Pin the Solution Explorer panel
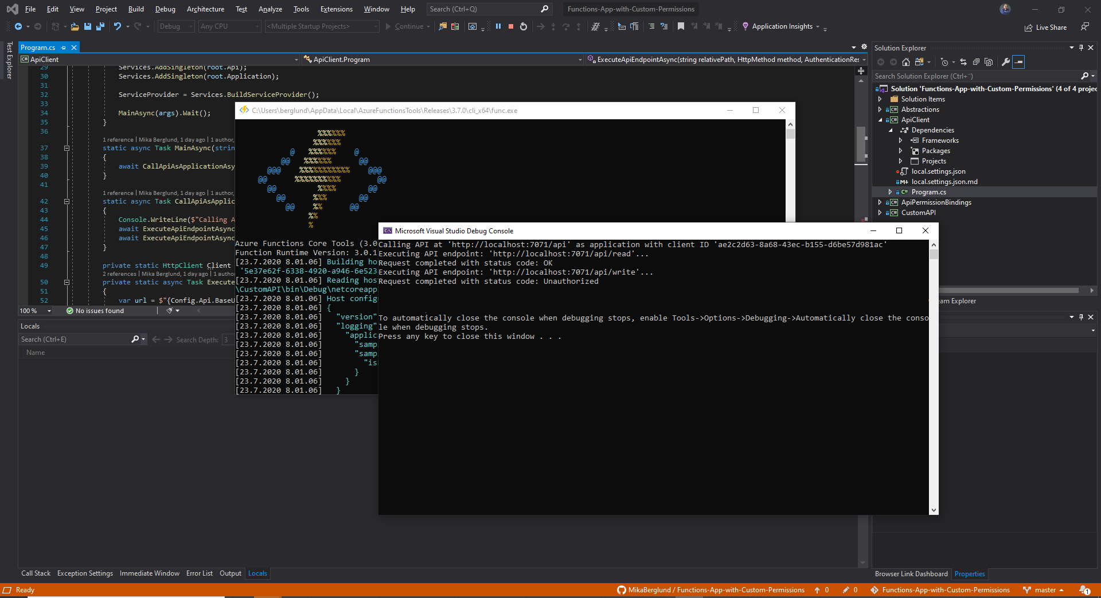 [1081, 48]
